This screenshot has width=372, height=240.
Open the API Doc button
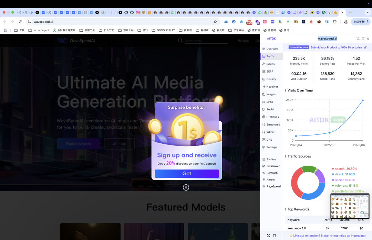tap(119, 144)
